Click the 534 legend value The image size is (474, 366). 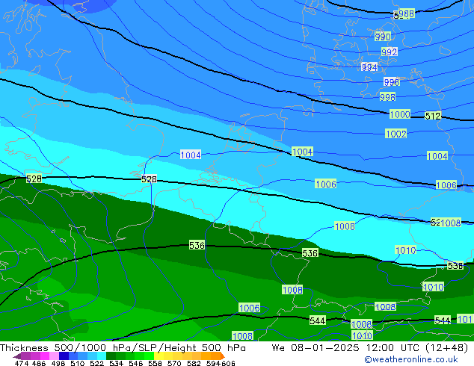click(116, 363)
